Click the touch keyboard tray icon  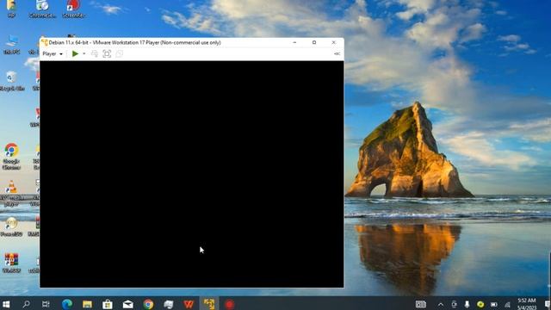pos(421,304)
